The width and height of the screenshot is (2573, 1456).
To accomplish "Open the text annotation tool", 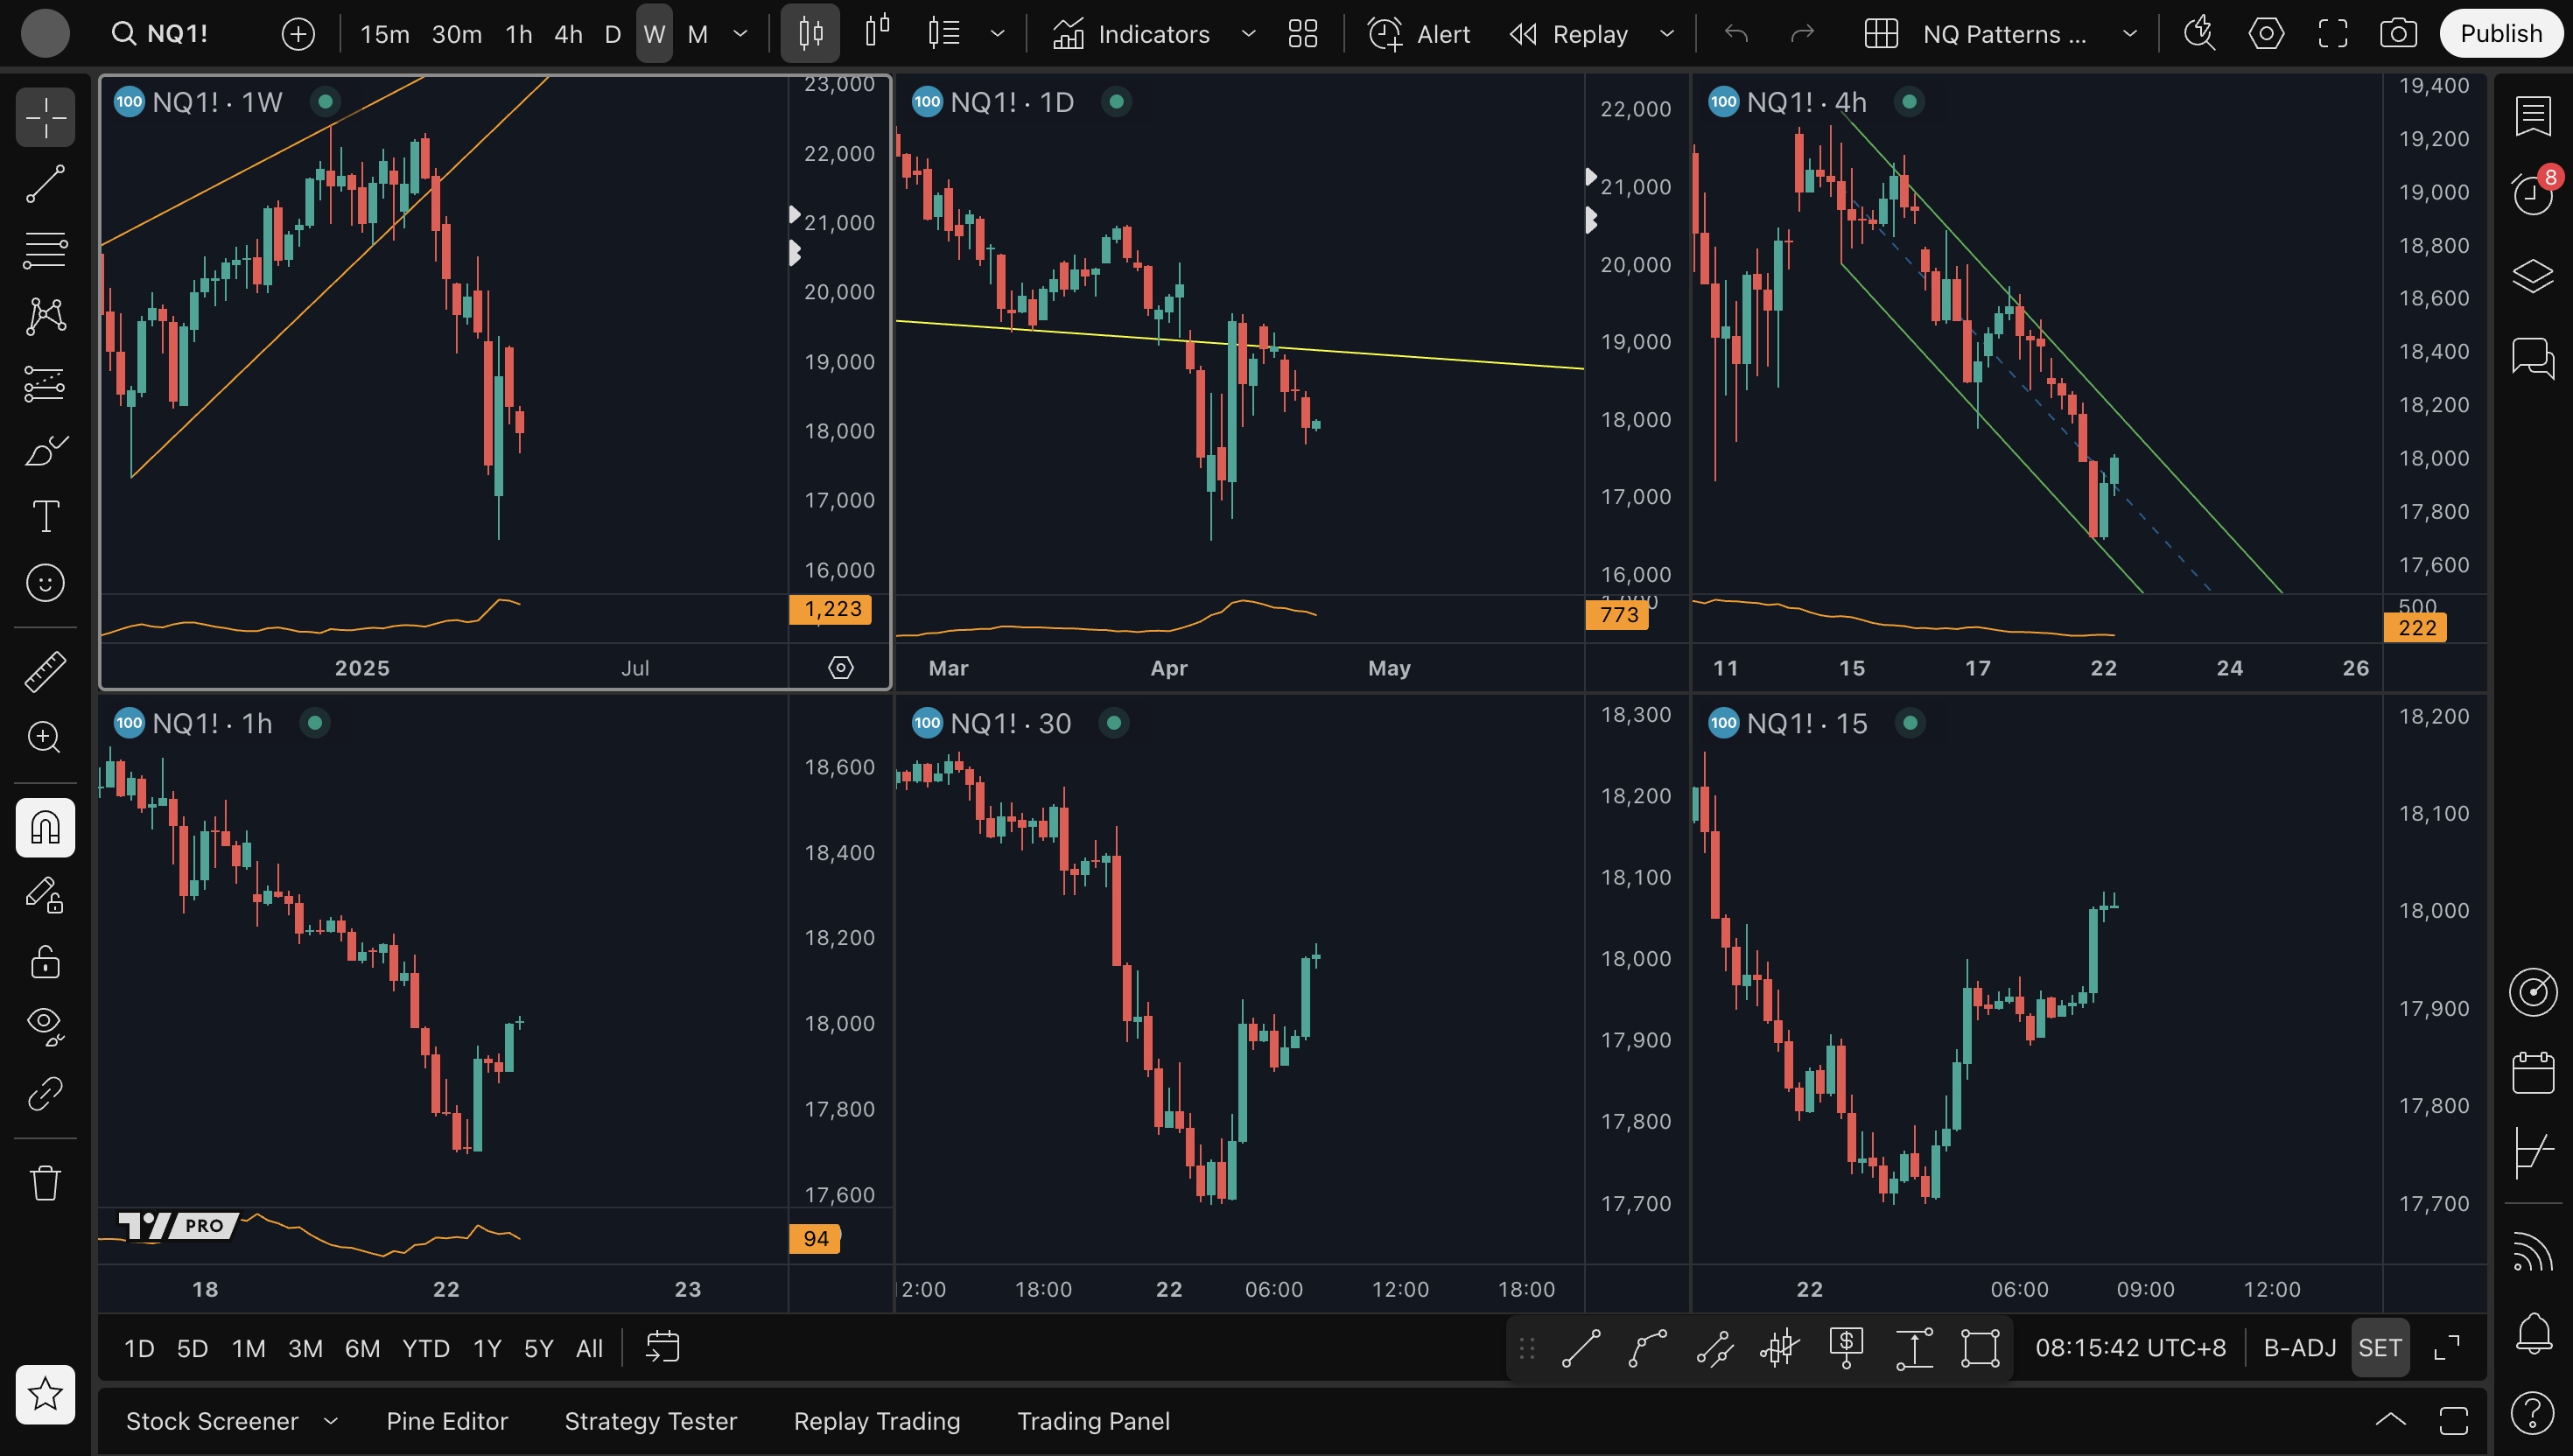I will click(45, 516).
